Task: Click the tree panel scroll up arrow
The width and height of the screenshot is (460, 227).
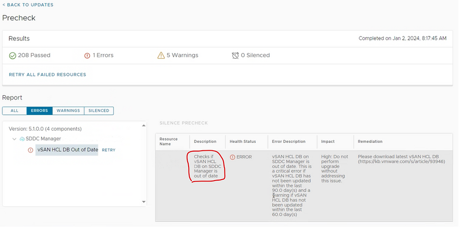Action: click(x=144, y=125)
